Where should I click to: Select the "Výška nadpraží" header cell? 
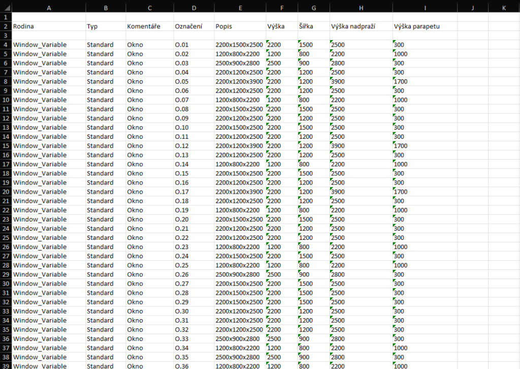[x=361, y=26]
